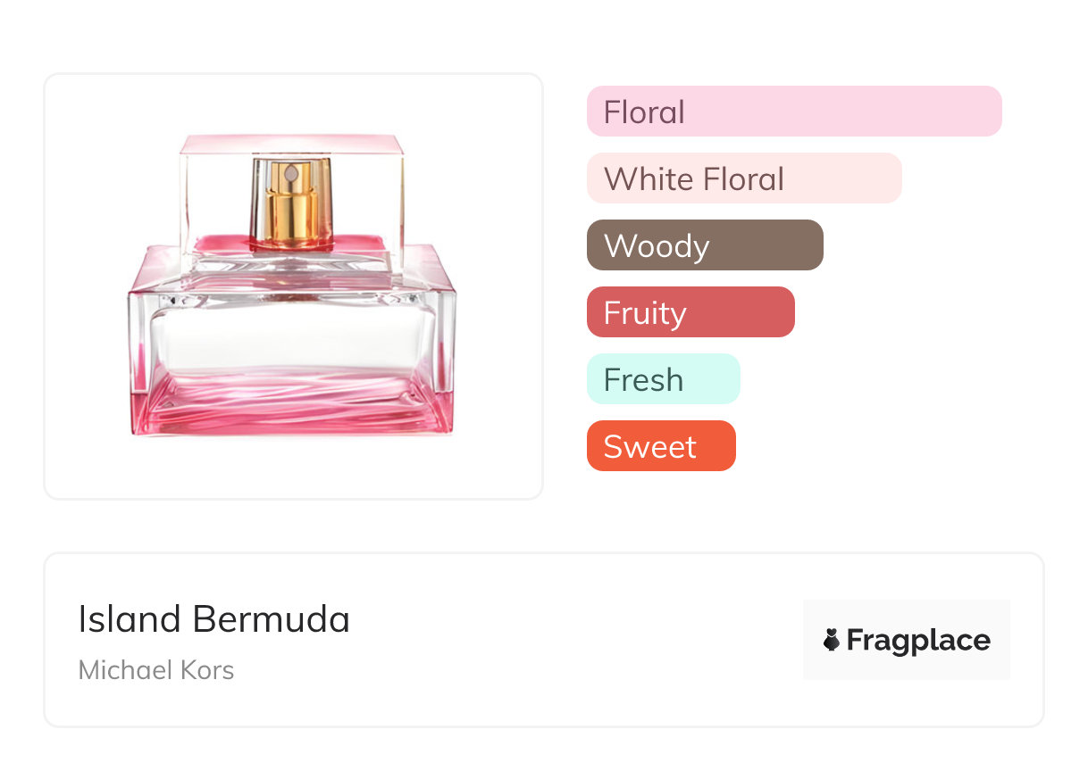Viewport: 1088px width, 771px height.
Task: Select the mint Fresh accord bar
Action: coord(663,379)
